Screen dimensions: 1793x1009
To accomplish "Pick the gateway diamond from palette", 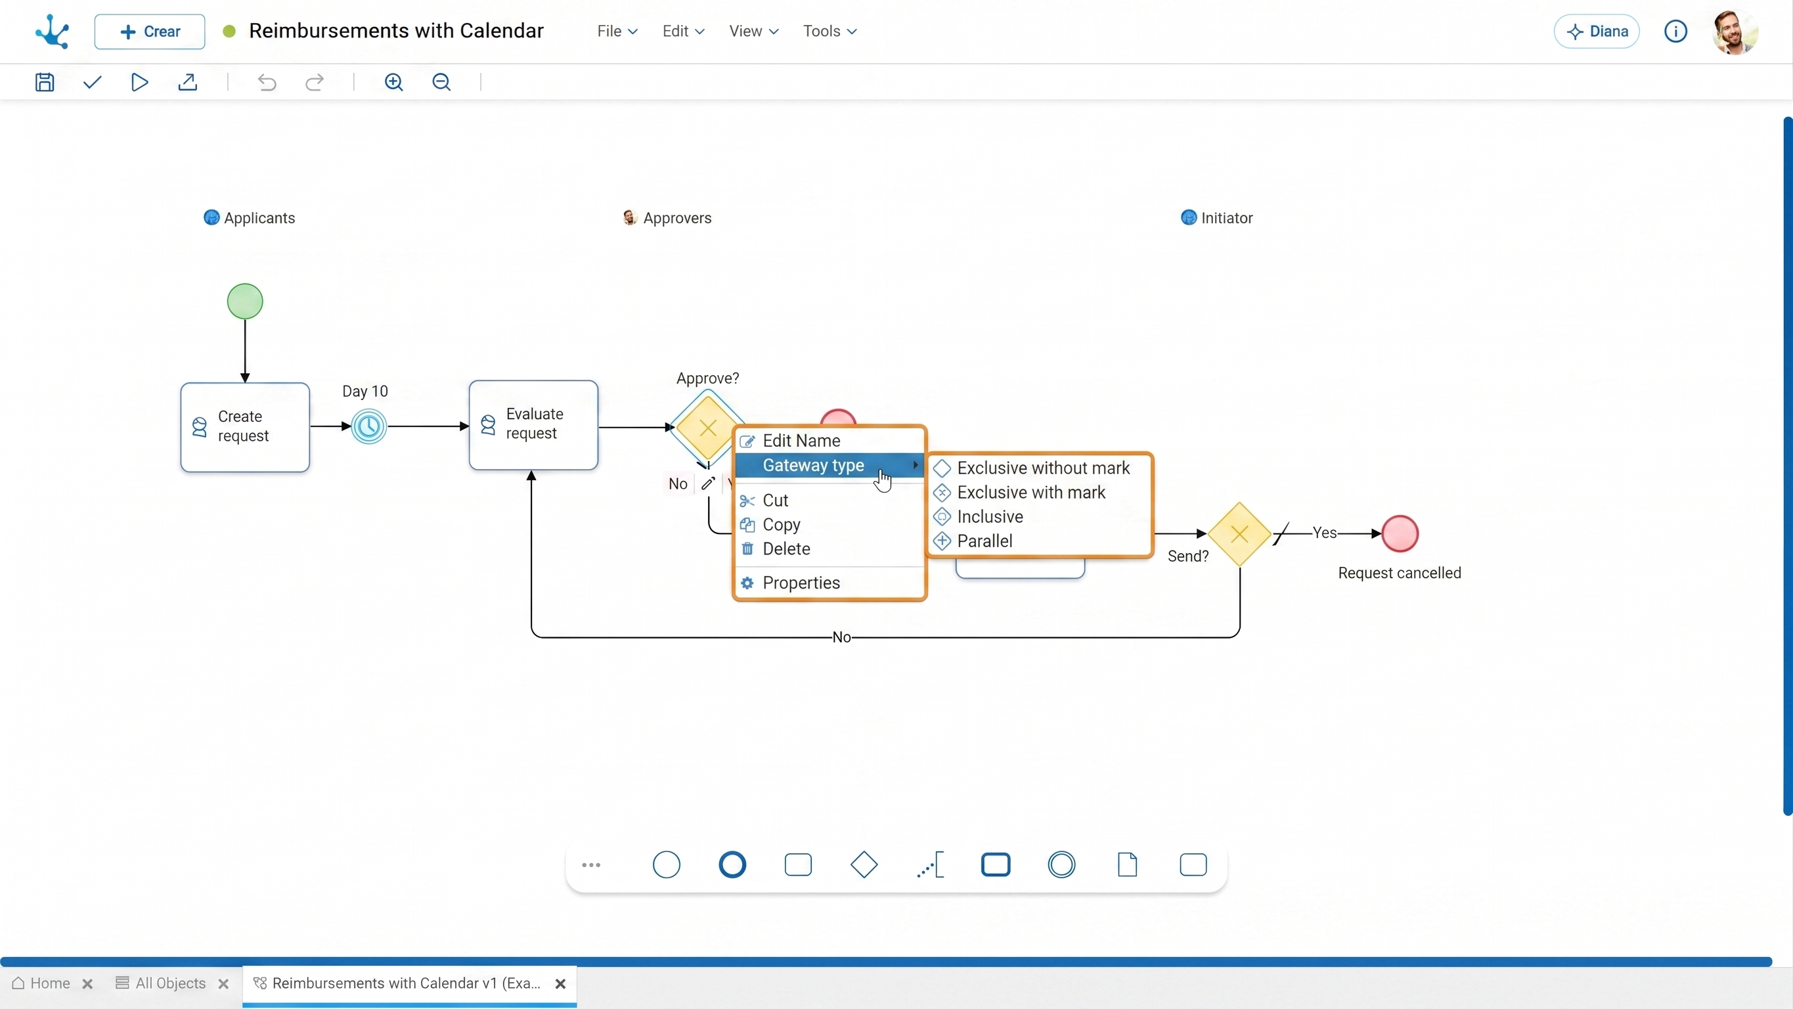I will pos(864,865).
